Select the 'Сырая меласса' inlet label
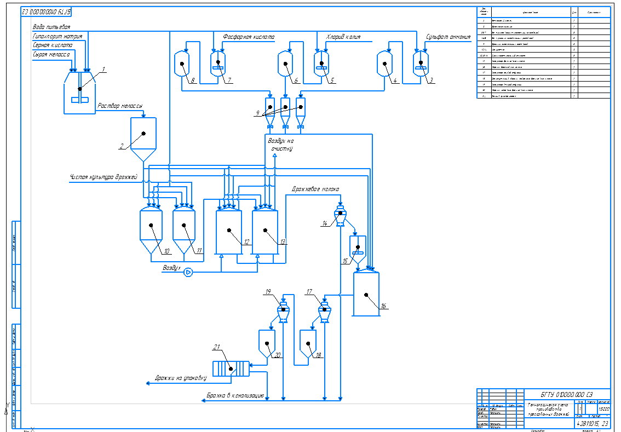This screenshot has height=432, width=621. pos(51,55)
